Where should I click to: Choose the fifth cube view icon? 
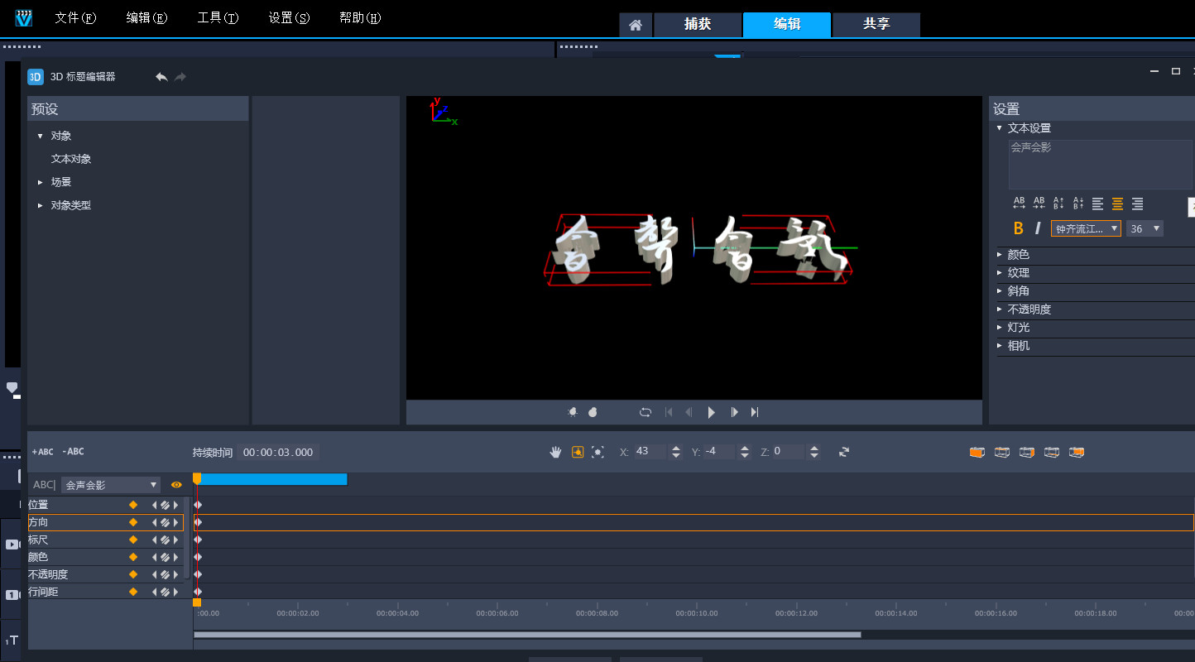(1077, 452)
